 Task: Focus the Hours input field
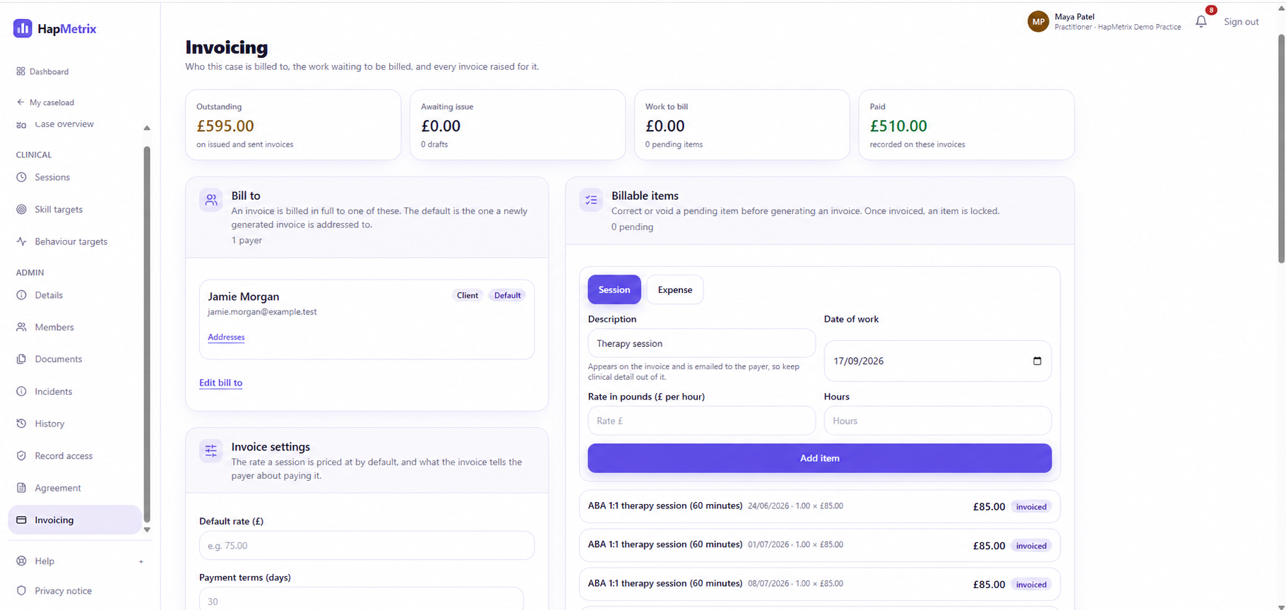937,421
